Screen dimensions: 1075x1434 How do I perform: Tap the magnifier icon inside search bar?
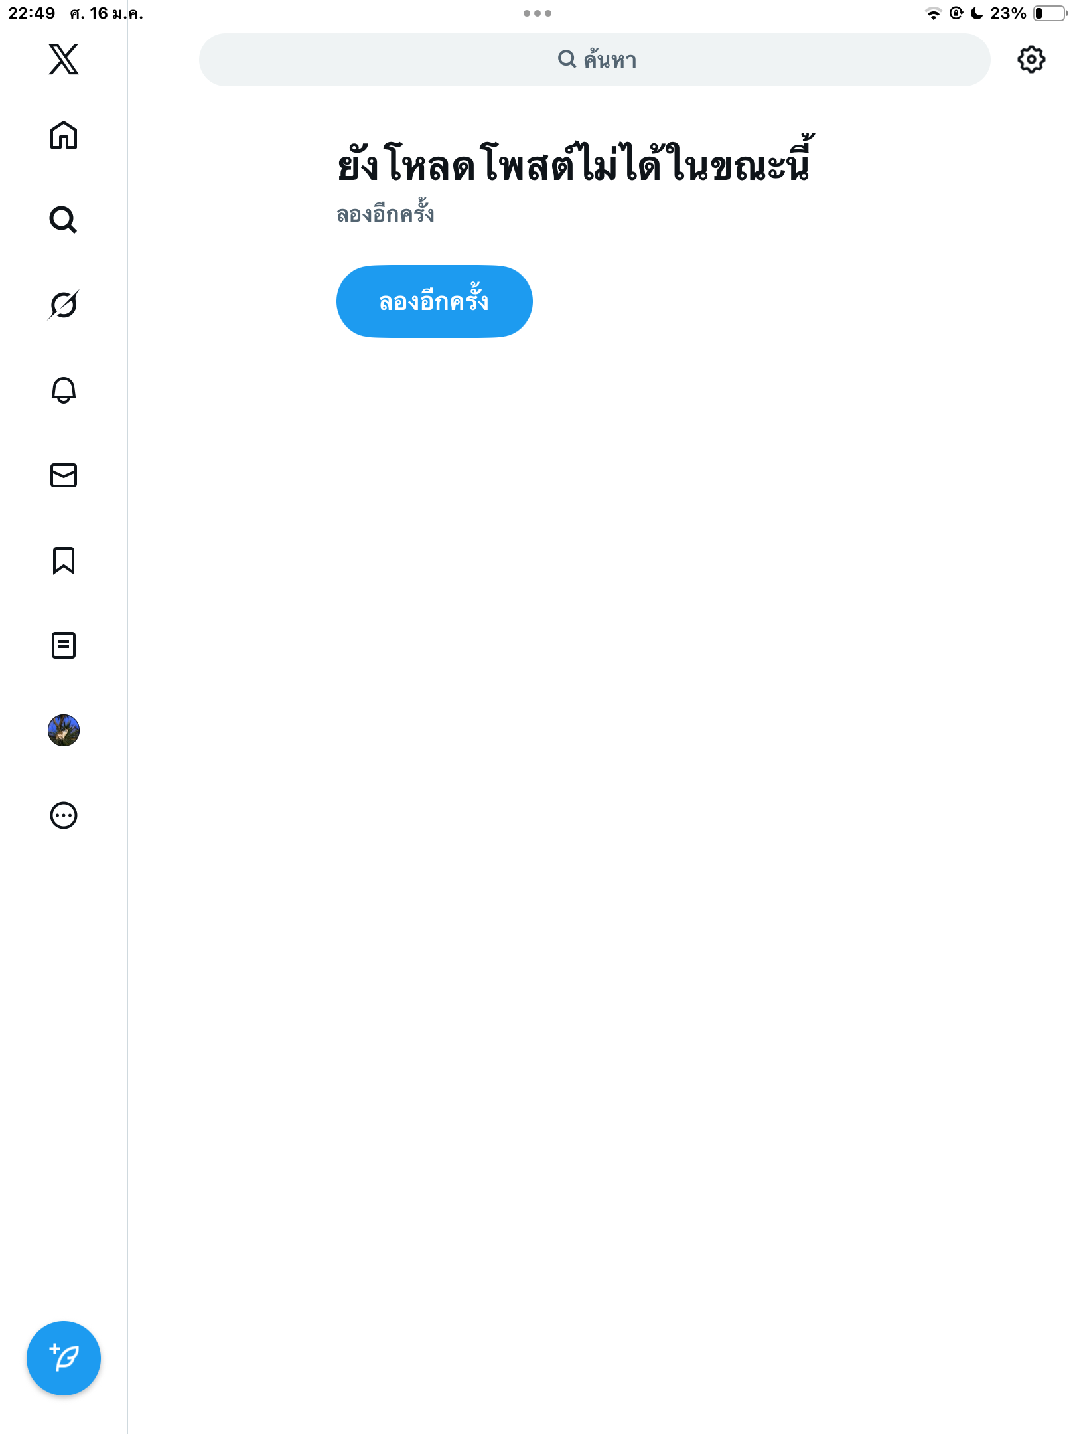coord(567,59)
